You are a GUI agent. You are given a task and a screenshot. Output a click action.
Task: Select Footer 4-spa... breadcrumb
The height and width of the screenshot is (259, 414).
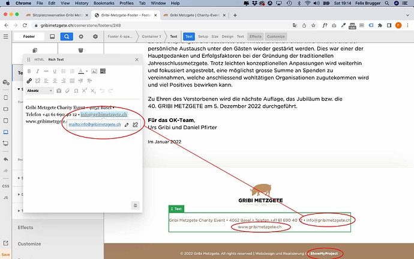point(120,37)
